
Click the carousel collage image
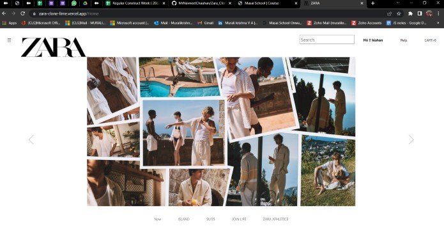(221, 131)
